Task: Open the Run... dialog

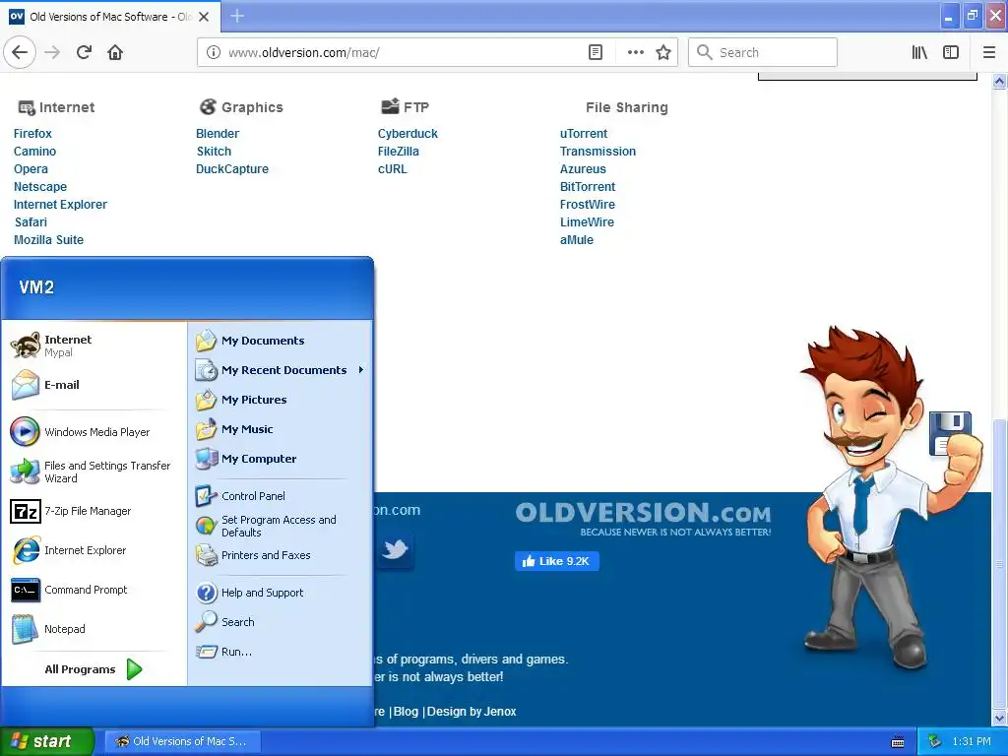Action: 280,652
